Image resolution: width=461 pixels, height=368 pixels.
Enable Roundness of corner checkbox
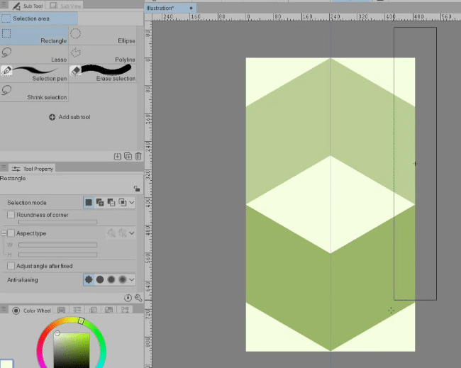(11, 215)
